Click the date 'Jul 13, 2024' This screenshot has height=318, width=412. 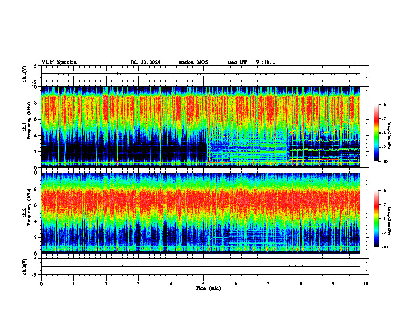point(145,62)
